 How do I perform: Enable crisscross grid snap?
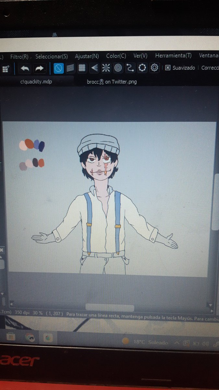(82, 68)
